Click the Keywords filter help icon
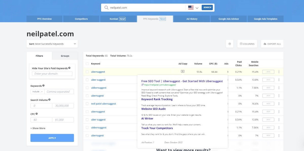The image size is (304, 151). pyautogui.click(x=44, y=86)
